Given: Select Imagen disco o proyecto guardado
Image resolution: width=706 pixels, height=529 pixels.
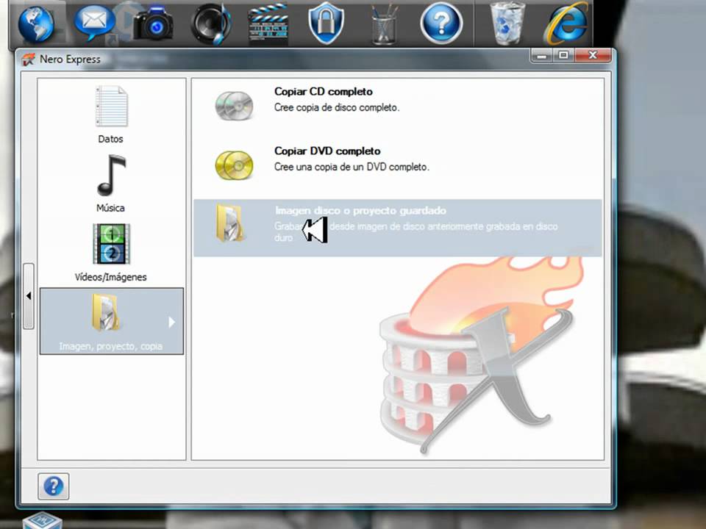Looking at the screenshot, I should coord(398,228).
